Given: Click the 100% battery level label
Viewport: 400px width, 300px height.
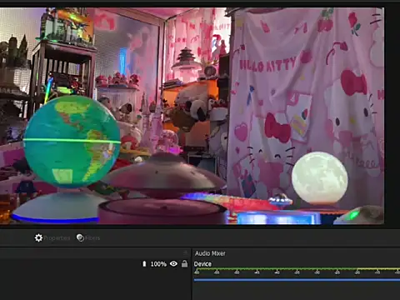Looking at the screenshot, I should (x=158, y=264).
